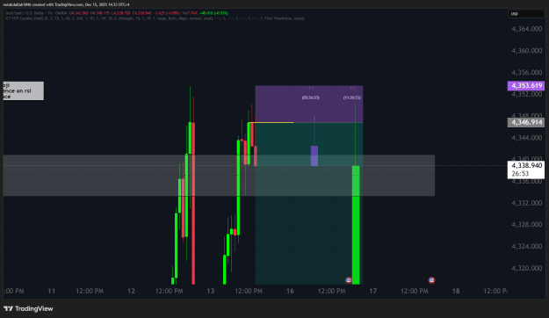Viewport: 549px width, 318px height.
Task: Click the 4,324.000 price scale label
Action: click(x=526, y=246)
